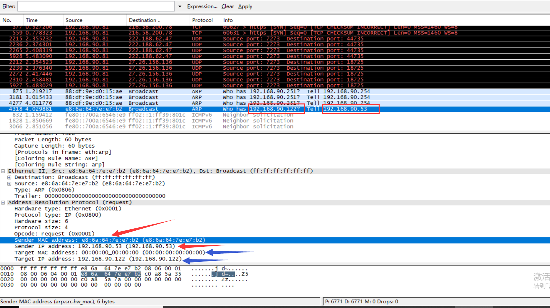The height and width of the screenshot is (308, 550).
Task: Select Coloring Rule Name: ARP line
Action: [56, 158]
